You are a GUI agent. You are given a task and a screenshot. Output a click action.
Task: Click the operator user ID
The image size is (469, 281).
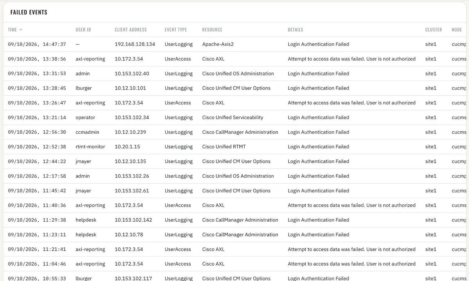pos(85,117)
